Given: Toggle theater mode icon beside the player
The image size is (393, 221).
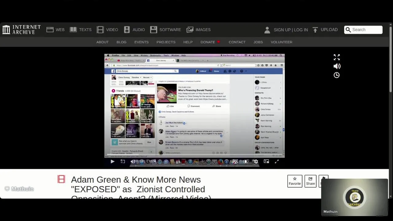Looking at the screenshot, I should (x=337, y=57).
